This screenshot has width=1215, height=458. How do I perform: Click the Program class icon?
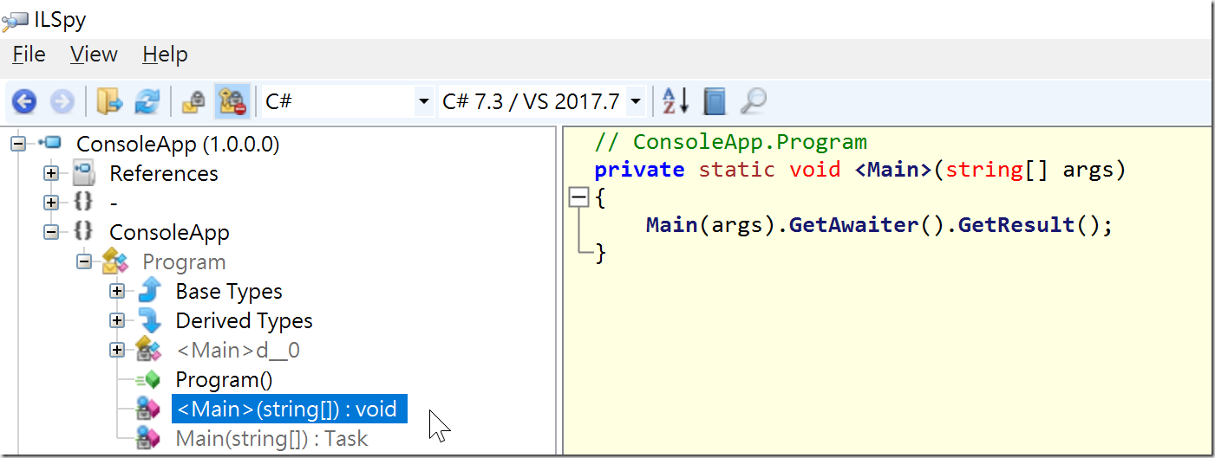tap(116, 261)
